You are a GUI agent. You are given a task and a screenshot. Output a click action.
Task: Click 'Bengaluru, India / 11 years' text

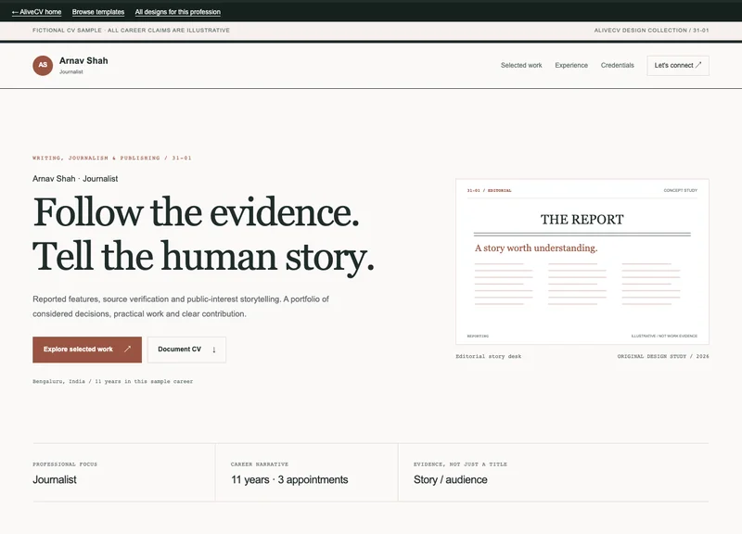pos(112,381)
